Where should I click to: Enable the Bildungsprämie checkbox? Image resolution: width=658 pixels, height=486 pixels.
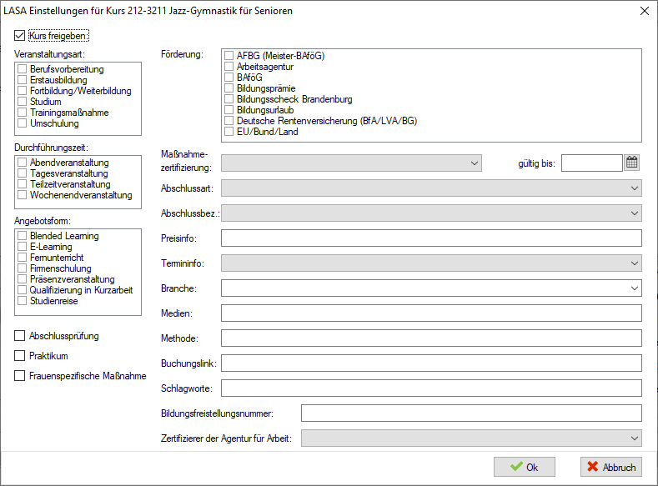229,88
